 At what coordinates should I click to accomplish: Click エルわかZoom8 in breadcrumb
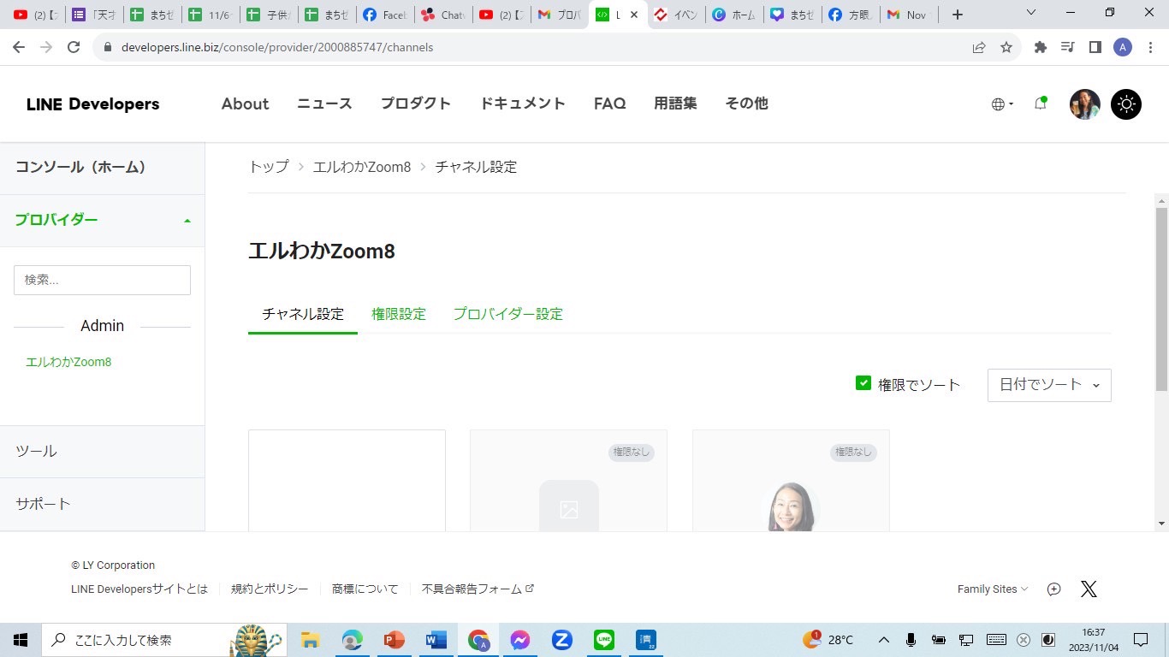362,167
